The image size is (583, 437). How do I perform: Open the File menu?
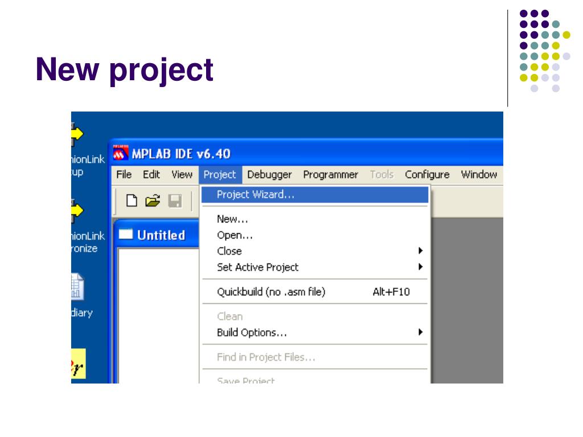(x=124, y=175)
